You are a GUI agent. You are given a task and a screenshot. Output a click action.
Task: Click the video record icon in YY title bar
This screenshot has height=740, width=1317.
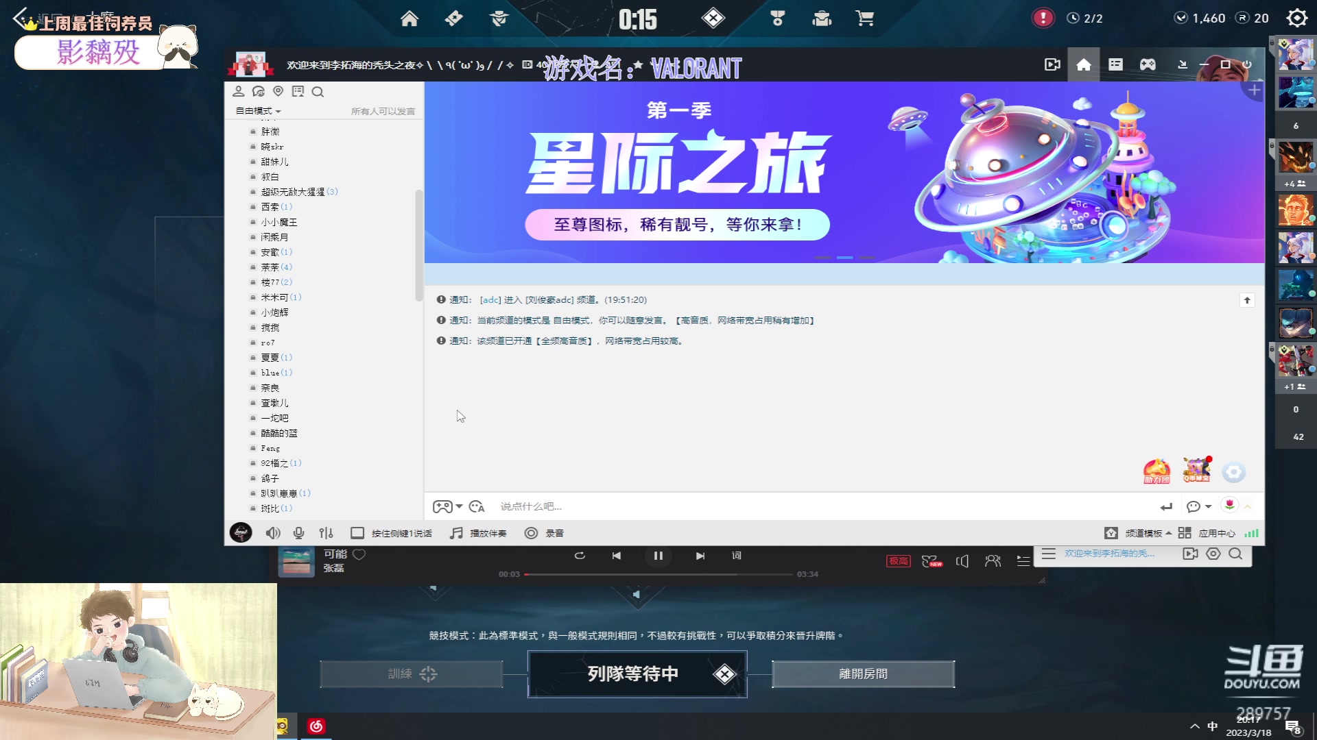point(1052,64)
